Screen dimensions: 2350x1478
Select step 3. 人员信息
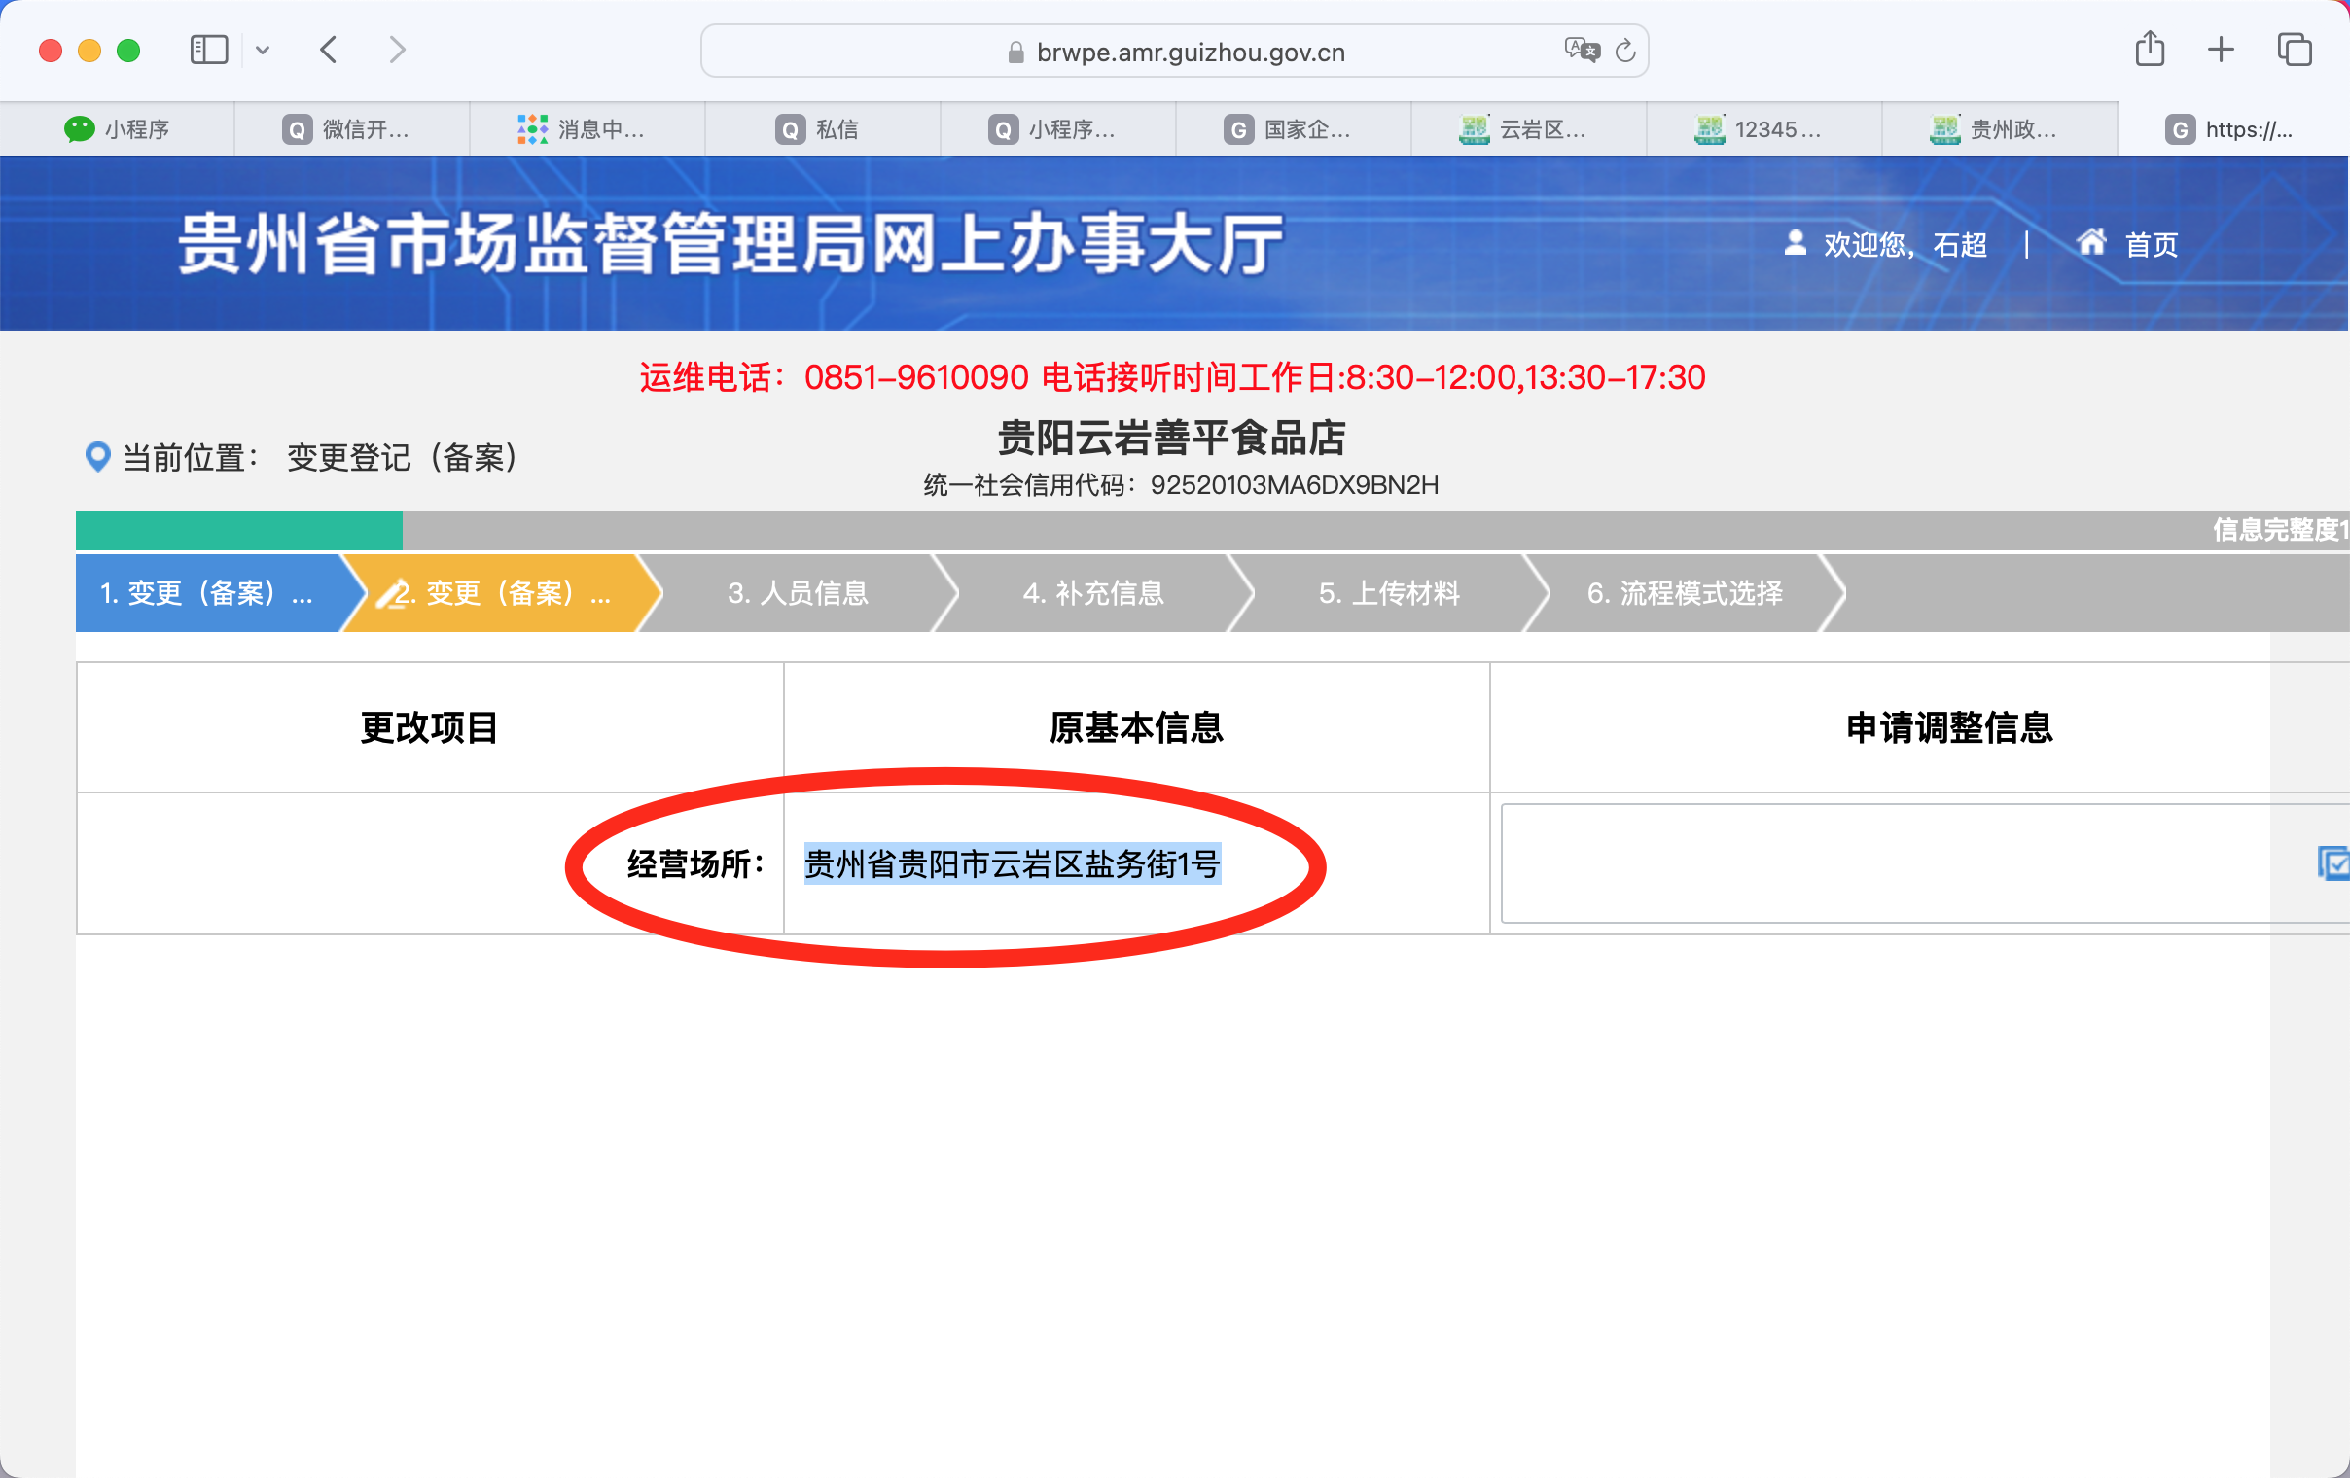click(798, 593)
